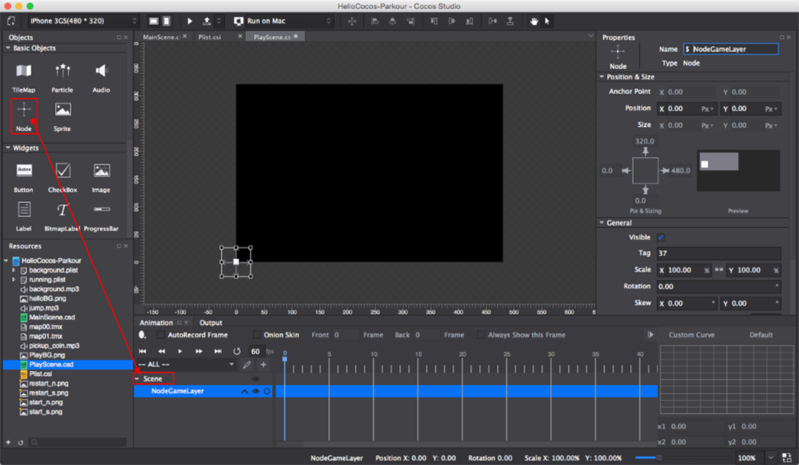This screenshot has width=799, height=465.
Task: Jump to last frame of animation
Action: [218, 351]
